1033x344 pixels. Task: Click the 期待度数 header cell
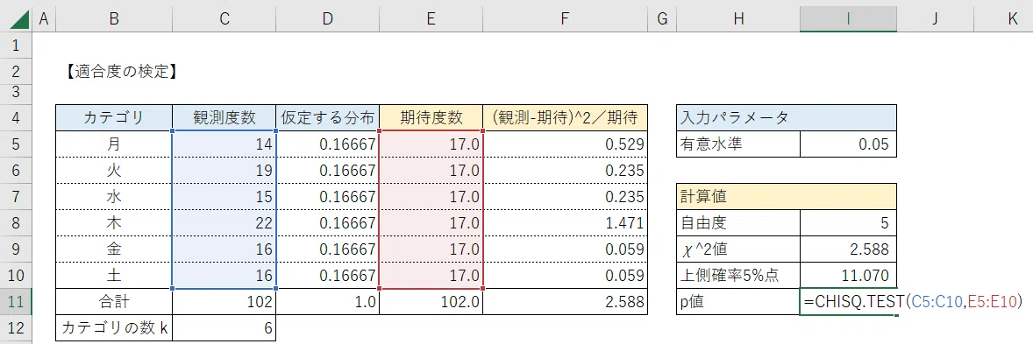click(431, 118)
